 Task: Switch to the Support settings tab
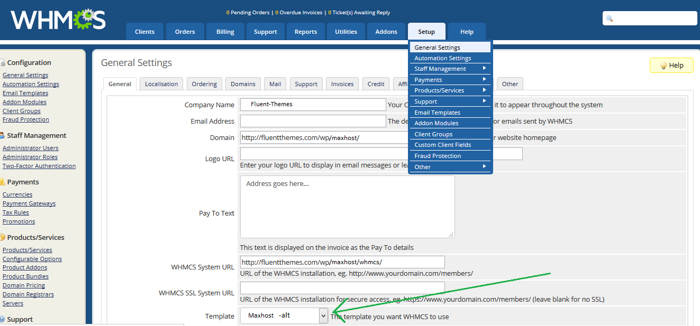pos(306,84)
